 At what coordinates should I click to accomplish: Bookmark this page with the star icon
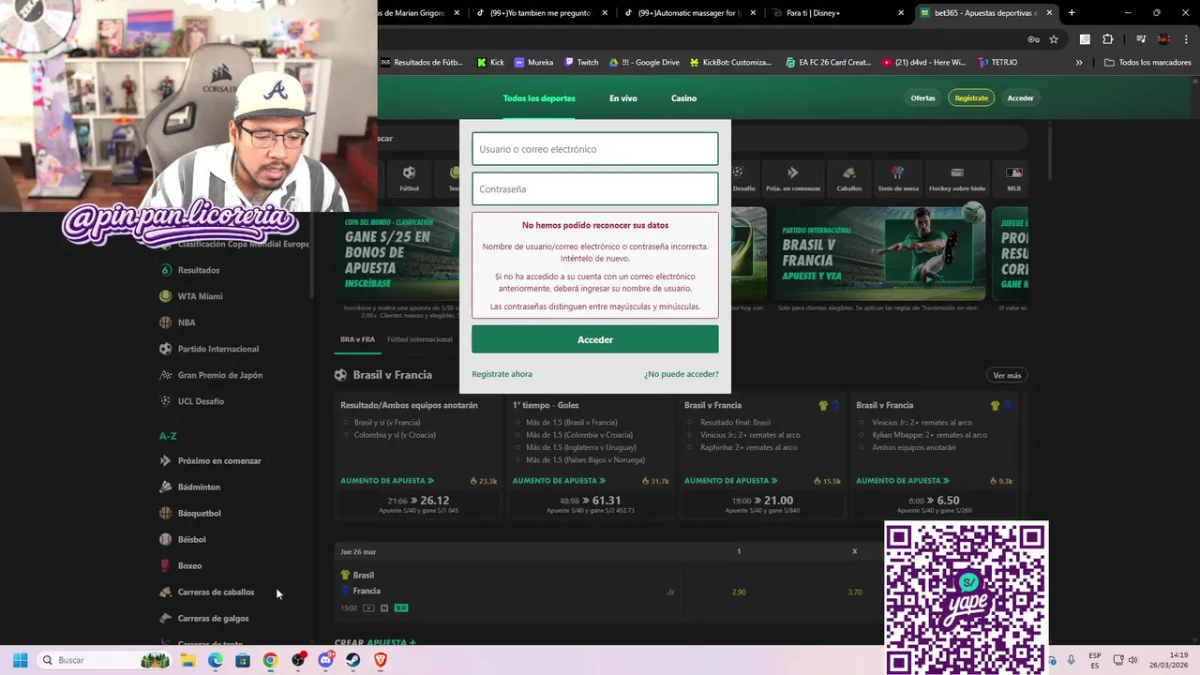pos(1054,39)
